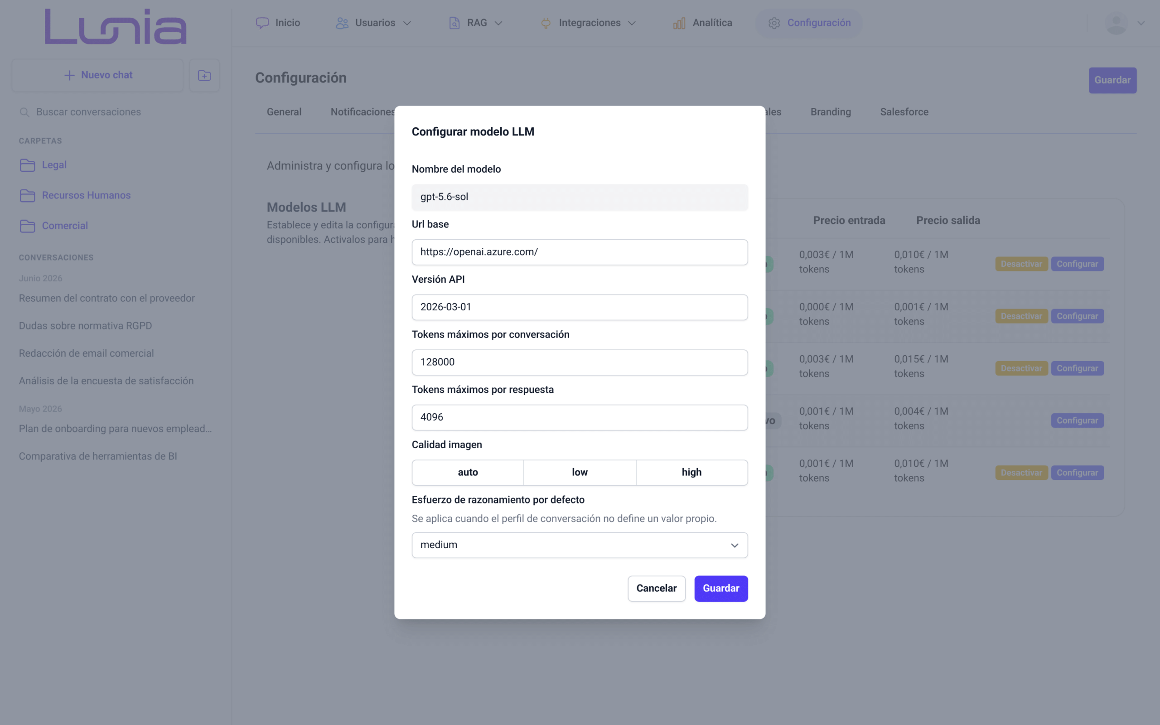Viewport: 1160px width, 725px height.
Task: Click the Recursos Humanos folder icon
Action: coord(27,196)
